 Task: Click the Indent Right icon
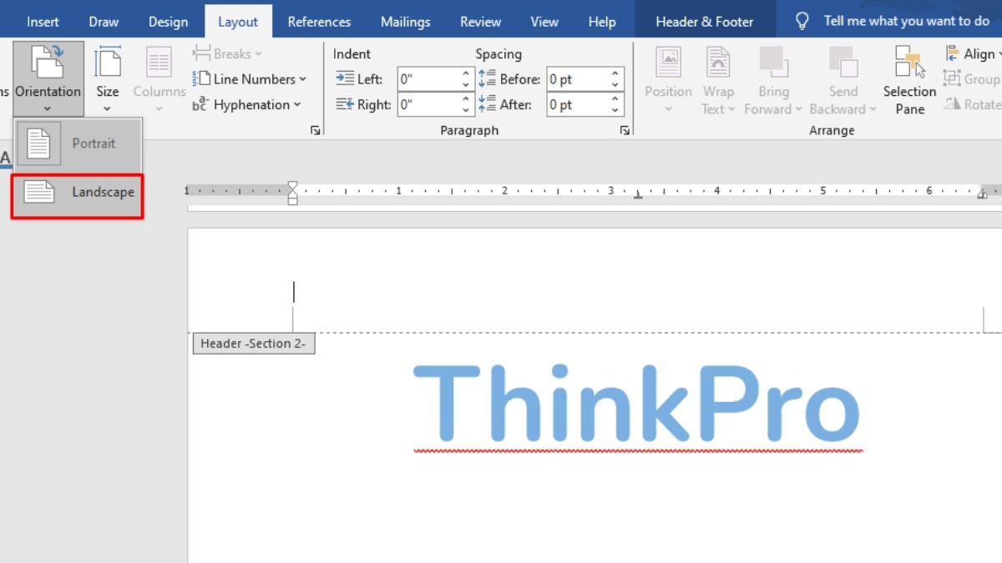click(x=345, y=104)
